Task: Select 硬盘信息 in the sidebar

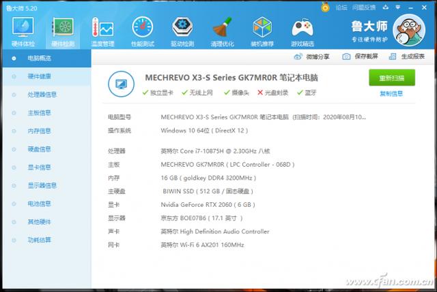Action: point(46,149)
